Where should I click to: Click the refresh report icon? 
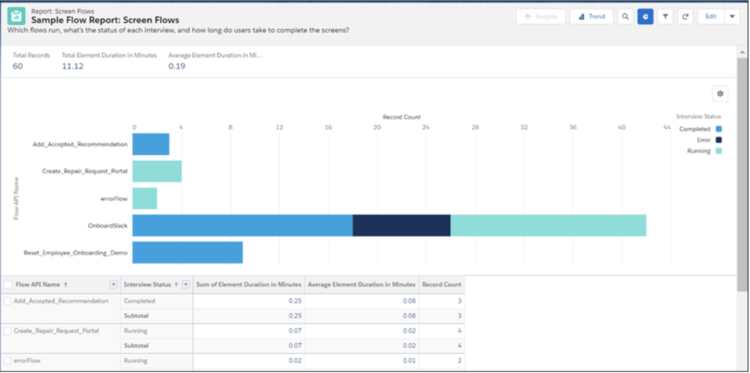[x=686, y=17]
